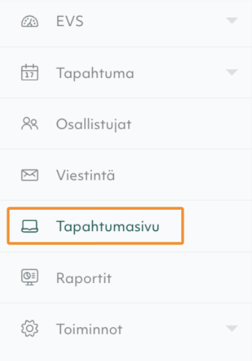Expand the Toiminnot dropdown arrow
The width and height of the screenshot is (252, 361).
(231, 328)
